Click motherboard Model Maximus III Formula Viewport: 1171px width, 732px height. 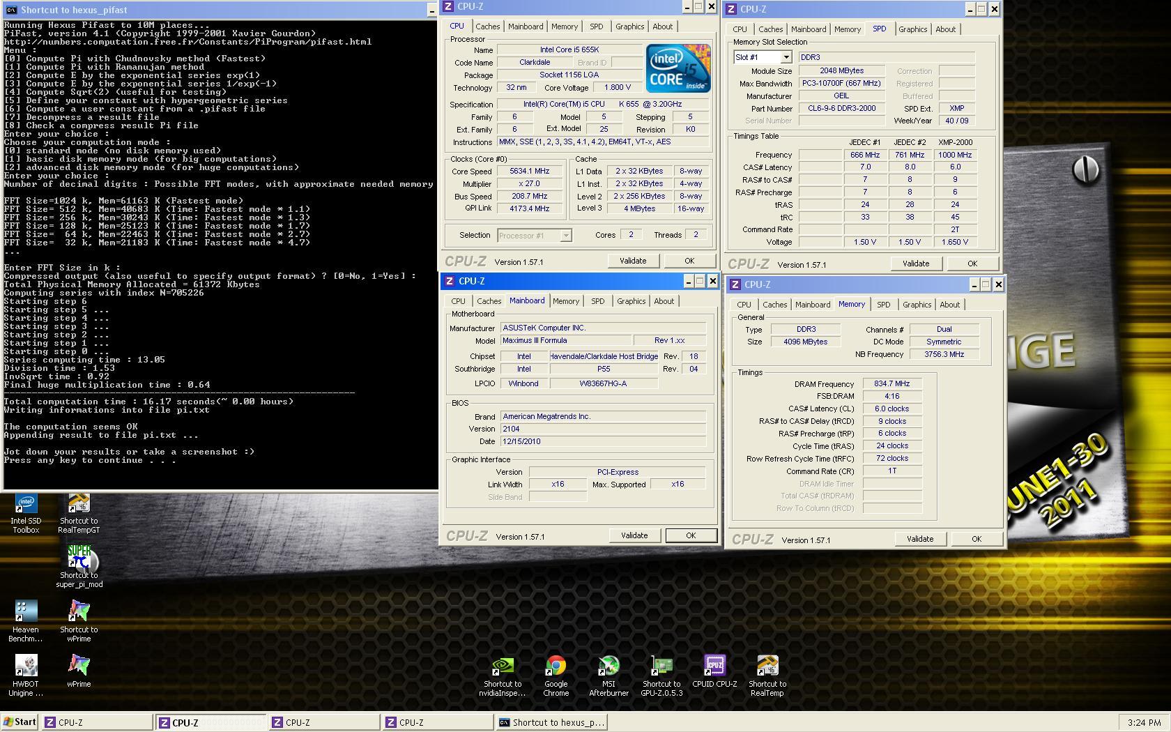(567, 340)
